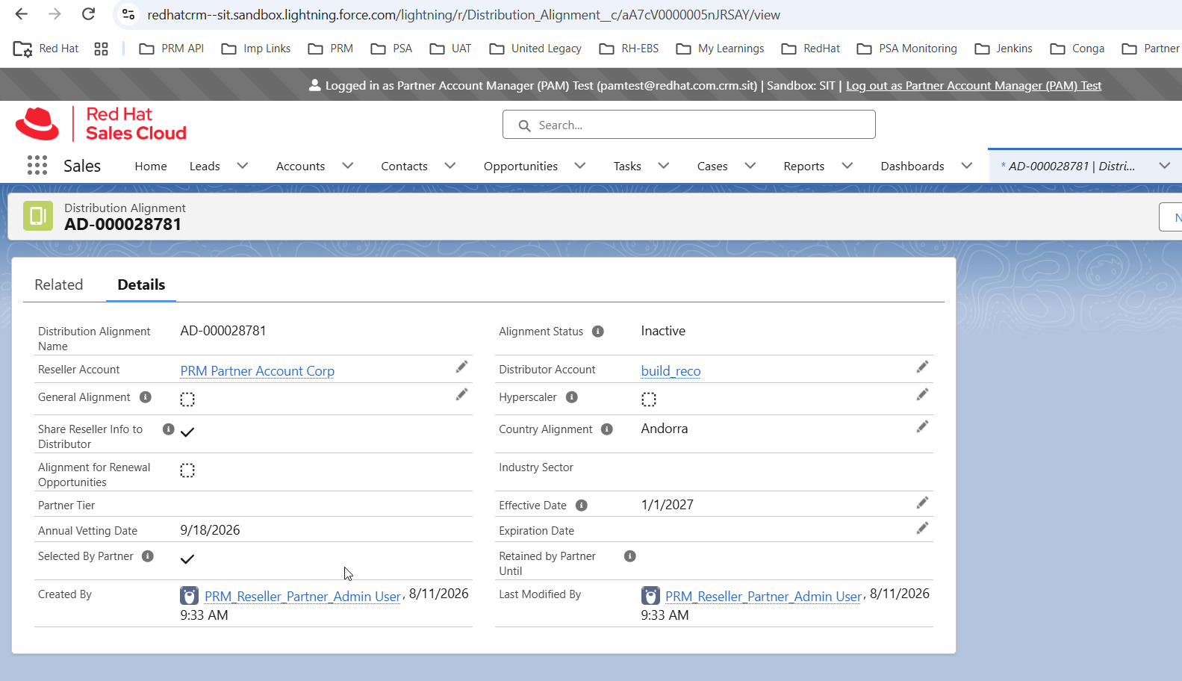Expand the Leads dropdown menu
This screenshot has width=1182, height=681.
[243, 166]
